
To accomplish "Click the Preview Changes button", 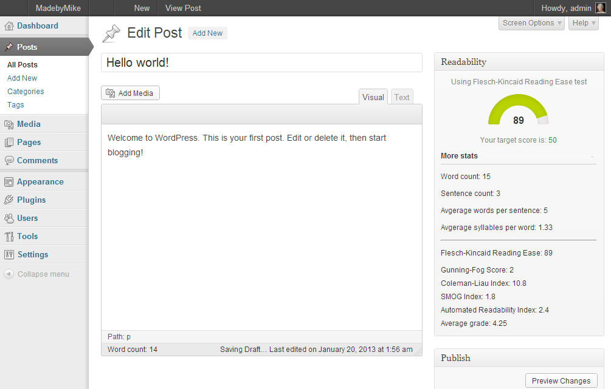I will tap(561, 381).
